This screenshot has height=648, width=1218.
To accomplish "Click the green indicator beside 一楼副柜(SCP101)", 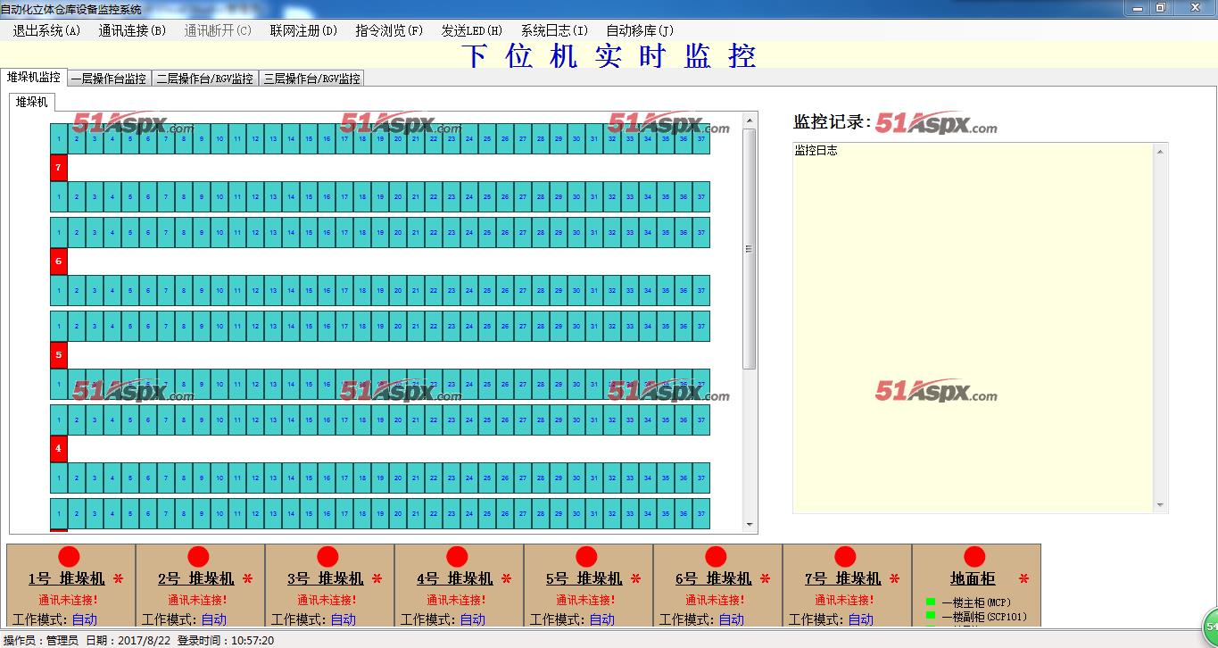I will click(x=931, y=615).
